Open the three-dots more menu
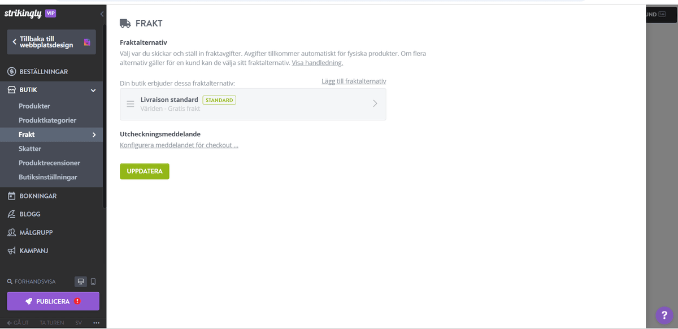Viewport: 678px width, 329px height. click(96, 323)
